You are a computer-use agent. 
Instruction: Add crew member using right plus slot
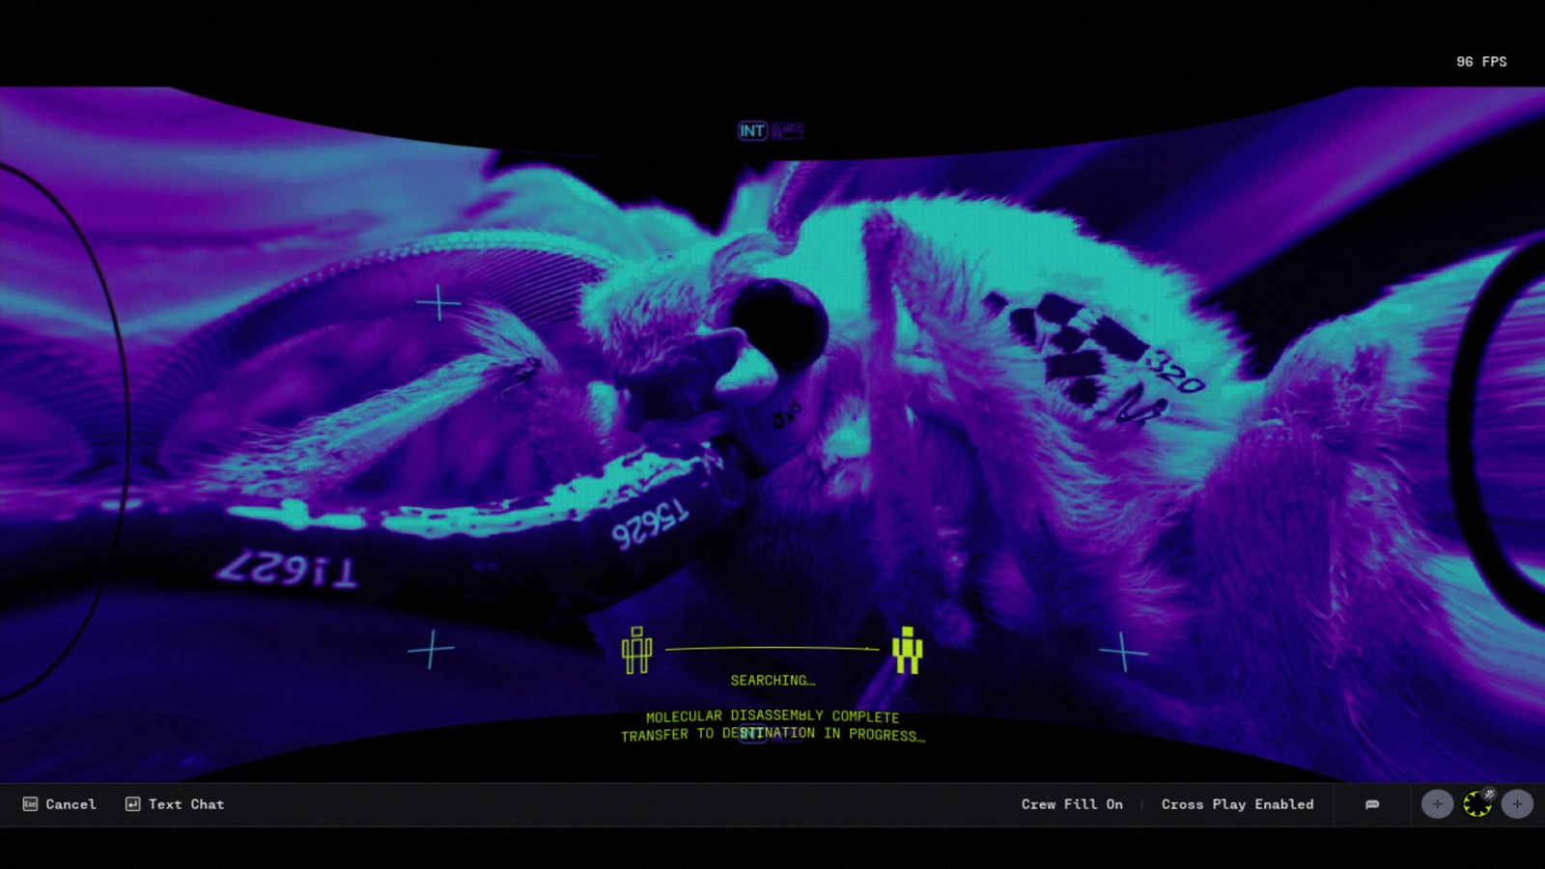pos(1517,803)
